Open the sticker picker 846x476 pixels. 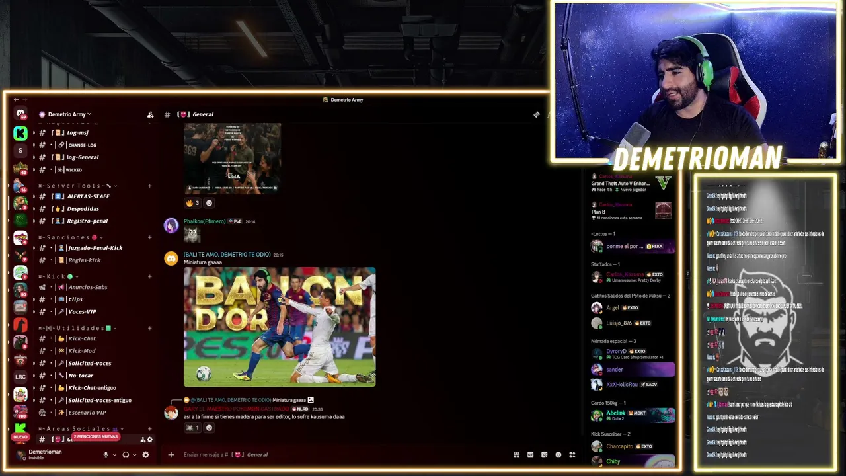click(x=544, y=455)
